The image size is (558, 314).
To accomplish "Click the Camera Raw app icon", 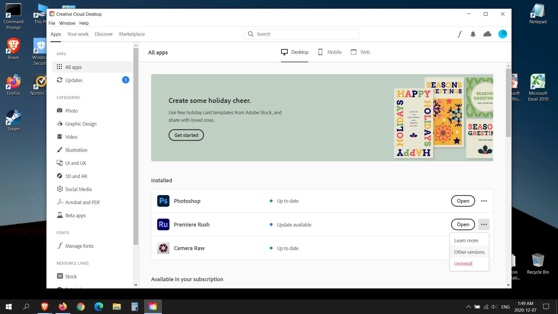I will (x=163, y=248).
